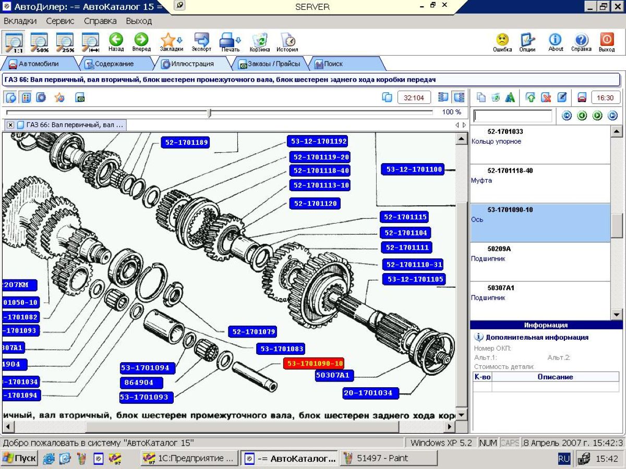Open Печать print dropdown

[x=230, y=42]
